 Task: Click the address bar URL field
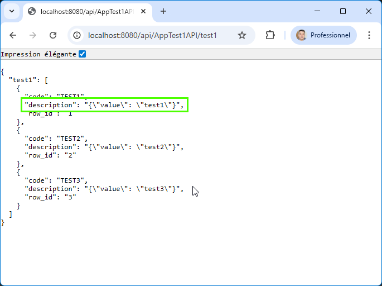(x=156, y=35)
